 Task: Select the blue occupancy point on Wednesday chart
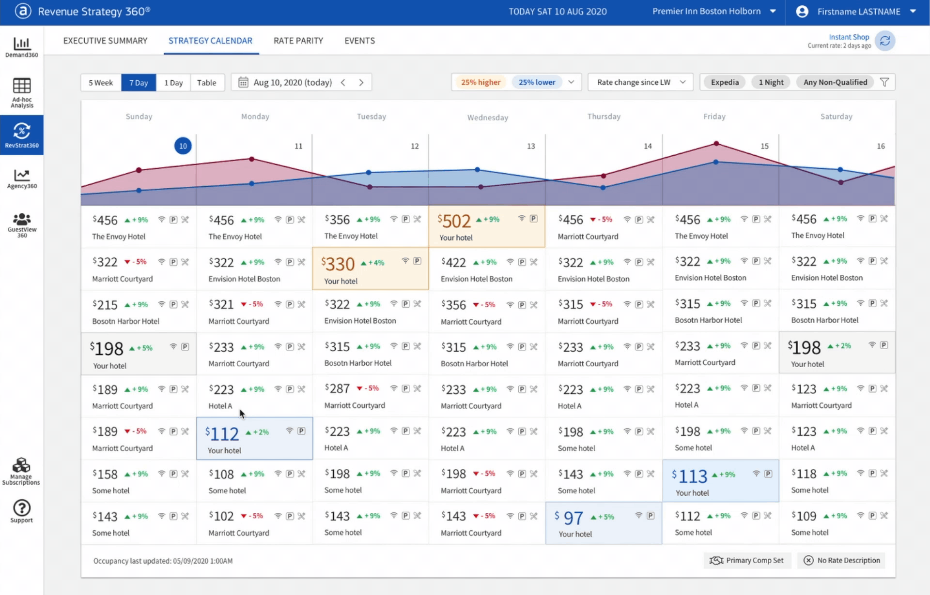[477, 170]
